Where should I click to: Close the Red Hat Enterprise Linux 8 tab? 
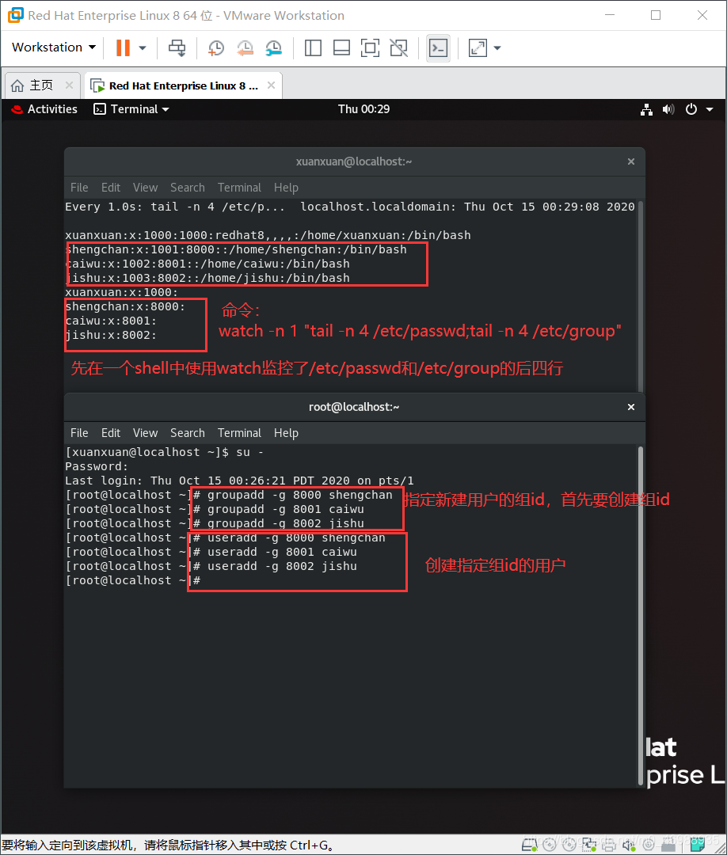pyautogui.click(x=271, y=85)
